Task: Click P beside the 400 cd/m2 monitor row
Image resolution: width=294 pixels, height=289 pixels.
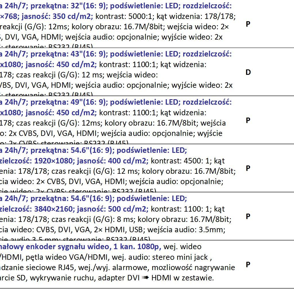Action: click(248, 168)
